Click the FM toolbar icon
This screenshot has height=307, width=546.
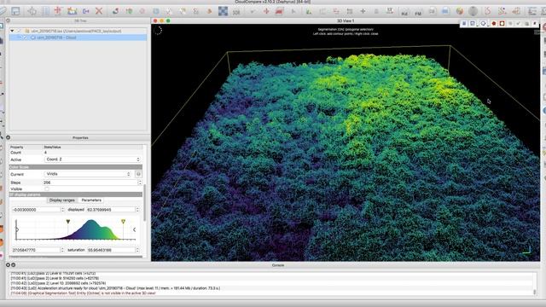pyautogui.click(x=418, y=13)
